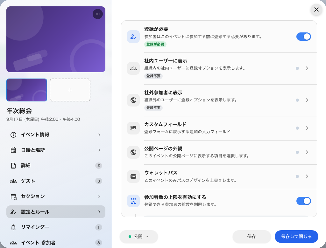The image size is (326, 248).
Task: Click the 日時と場所 calendar icon
Action: [x=13, y=150]
